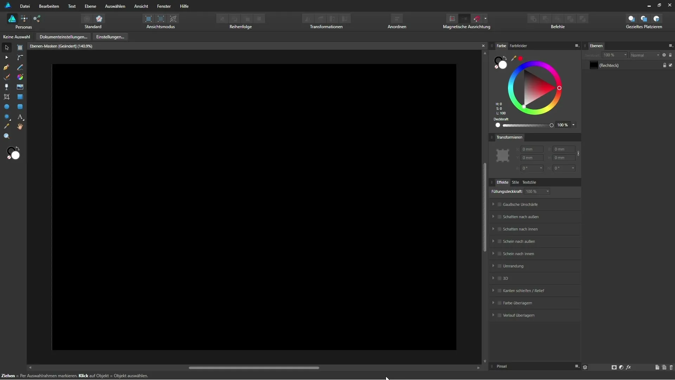The image size is (675, 380).
Task: Toggle the lock on the Rechteck layer
Action: [664, 65]
